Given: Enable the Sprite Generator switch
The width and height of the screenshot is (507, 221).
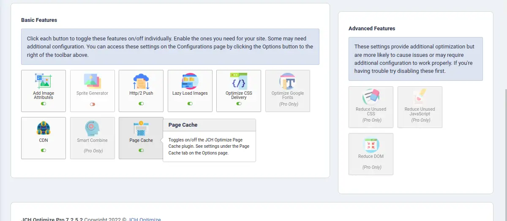Looking at the screenshot, I should tap(92, 104).
